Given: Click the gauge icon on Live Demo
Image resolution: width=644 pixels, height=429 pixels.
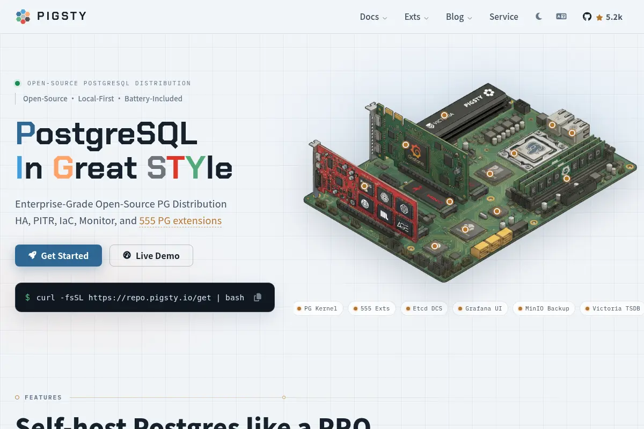Looking at the screenshot, I should (x=127, y=255).
